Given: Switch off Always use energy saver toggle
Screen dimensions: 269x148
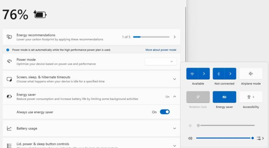Looking at the screenshot, I should point(165,112).
